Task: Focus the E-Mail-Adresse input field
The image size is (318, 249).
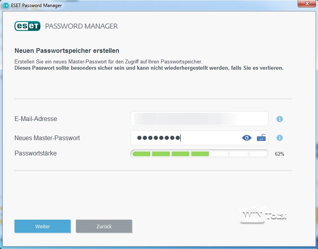Action: click(199, 119)
